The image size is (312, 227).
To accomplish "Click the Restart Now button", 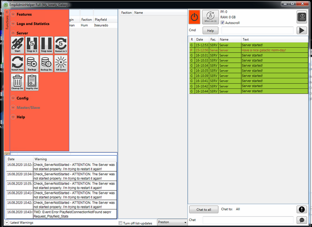I will point(18,63).
